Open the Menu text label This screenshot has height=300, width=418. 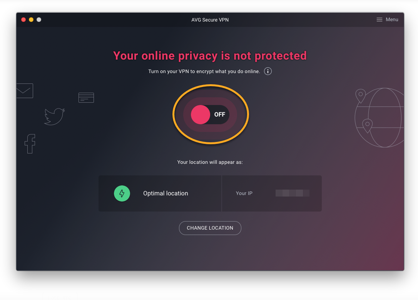(392, 20)
